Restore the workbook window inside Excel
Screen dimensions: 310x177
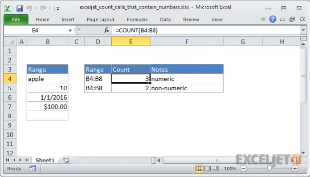click(x=292, y=19)
